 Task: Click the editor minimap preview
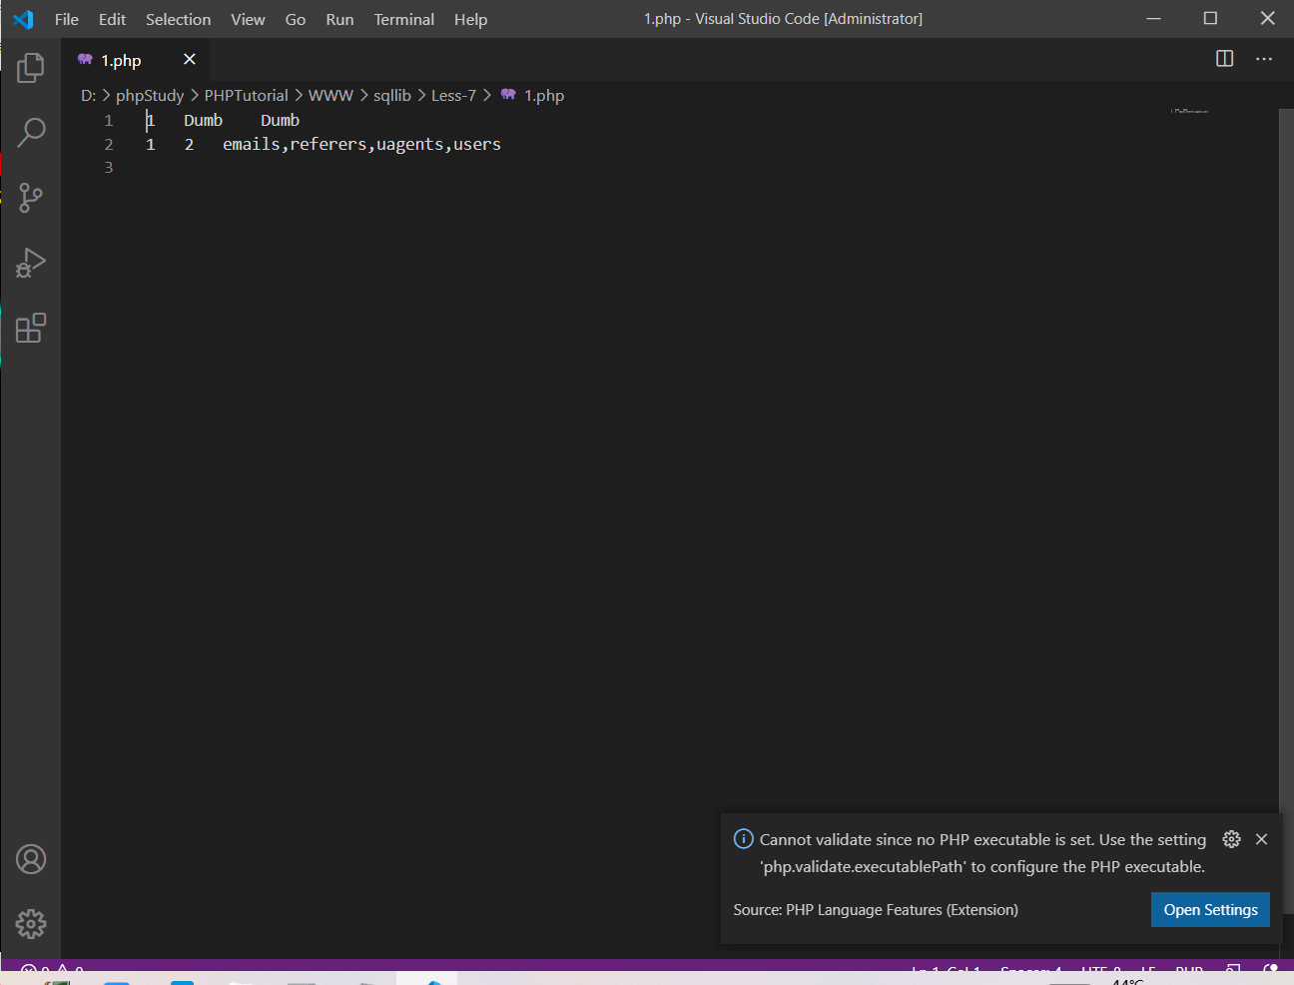pos(1189,111)
